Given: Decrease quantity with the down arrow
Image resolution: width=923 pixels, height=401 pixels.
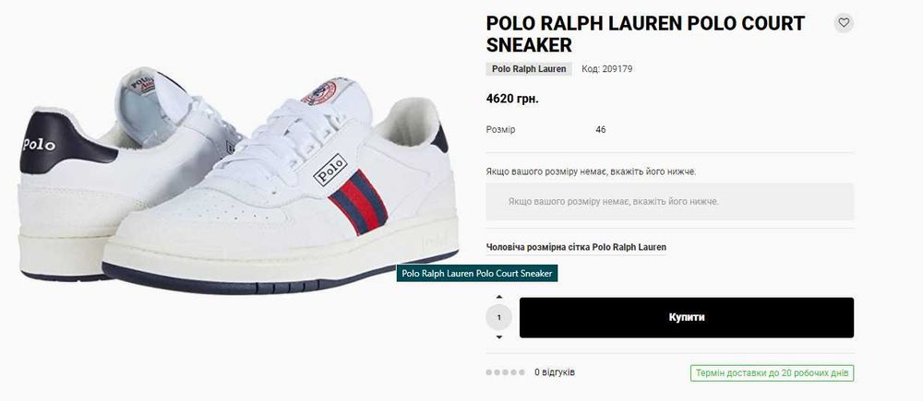Looking at the screenshot, I should [499, 337].
